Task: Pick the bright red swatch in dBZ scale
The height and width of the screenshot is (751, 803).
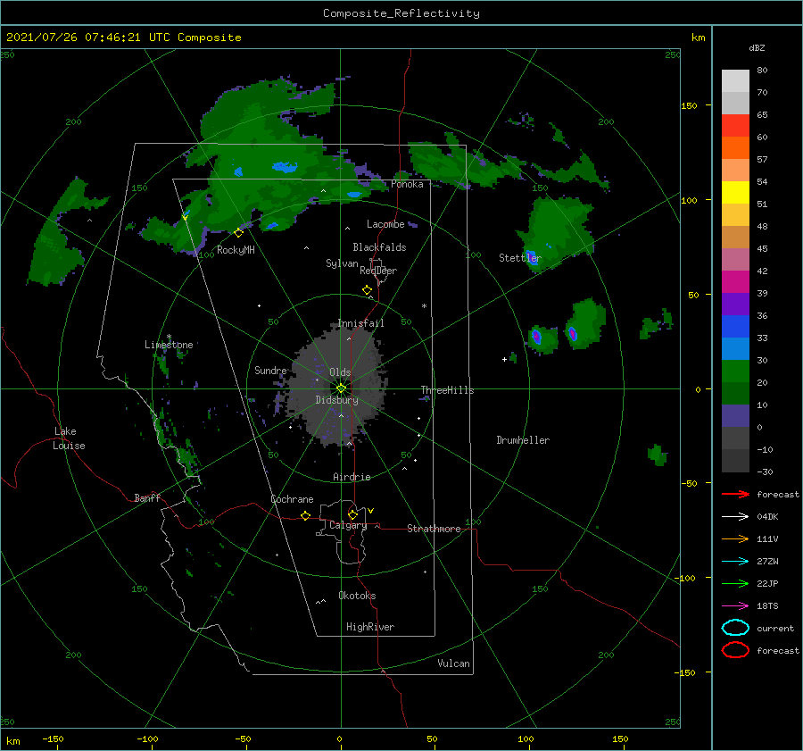Action: pos(735,126)
